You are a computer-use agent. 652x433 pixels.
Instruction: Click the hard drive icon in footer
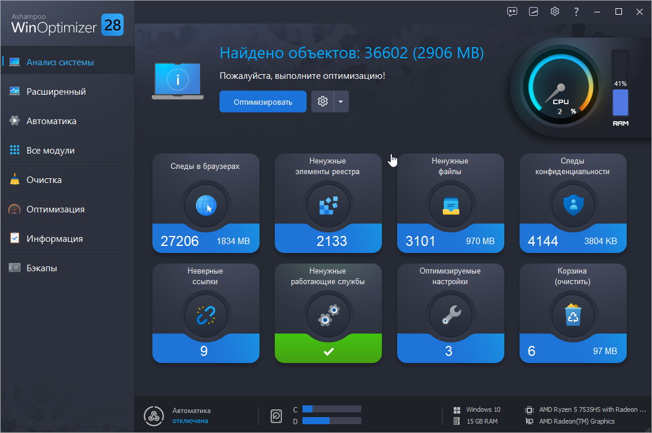[x=276, y=415]
